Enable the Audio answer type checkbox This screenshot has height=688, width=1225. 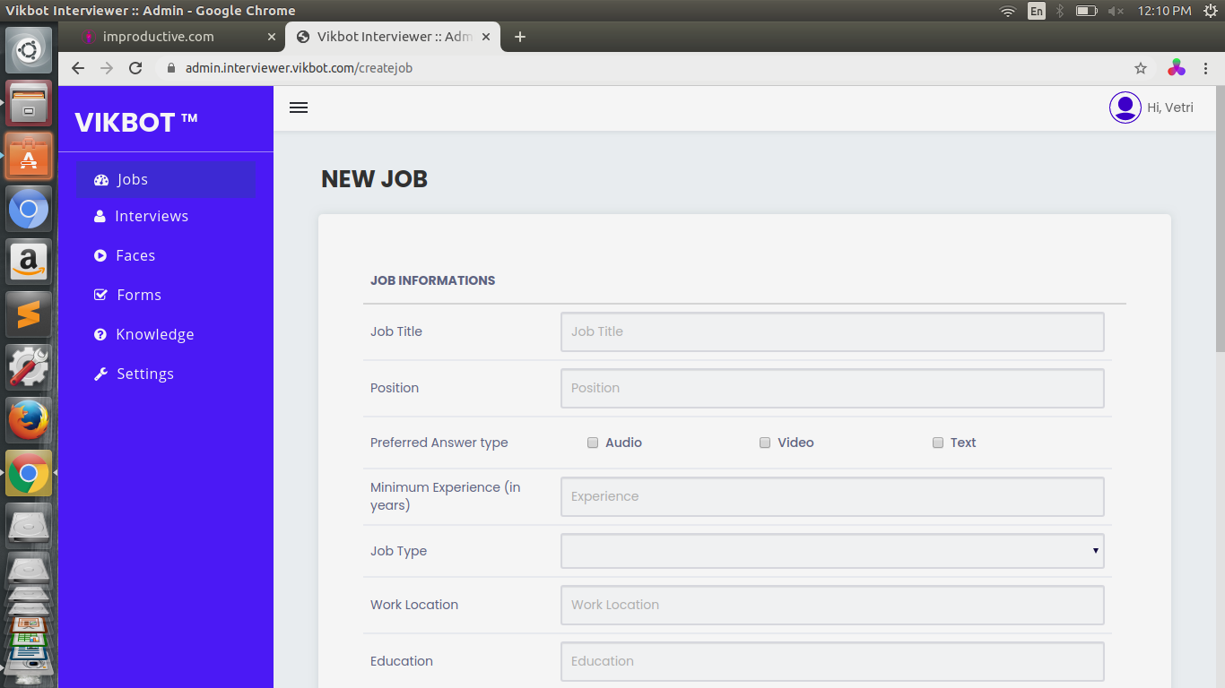point(593,443)
